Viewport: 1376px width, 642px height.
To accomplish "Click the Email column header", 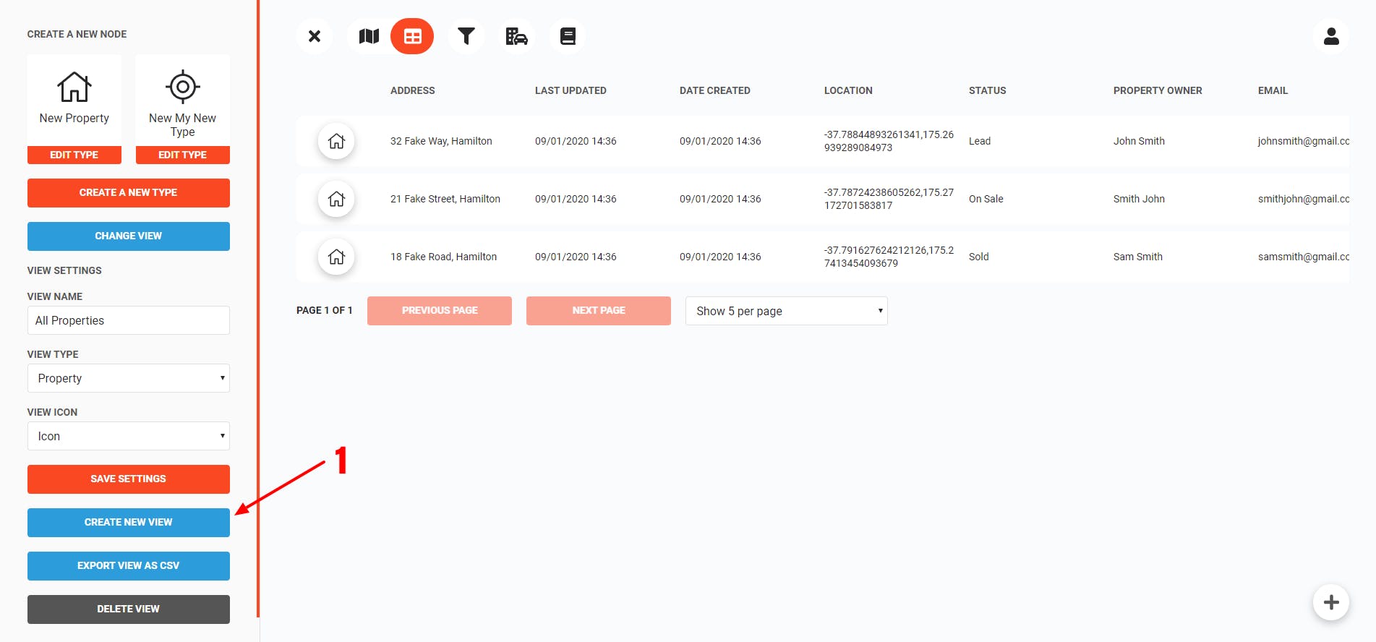I will [1273, 90].
